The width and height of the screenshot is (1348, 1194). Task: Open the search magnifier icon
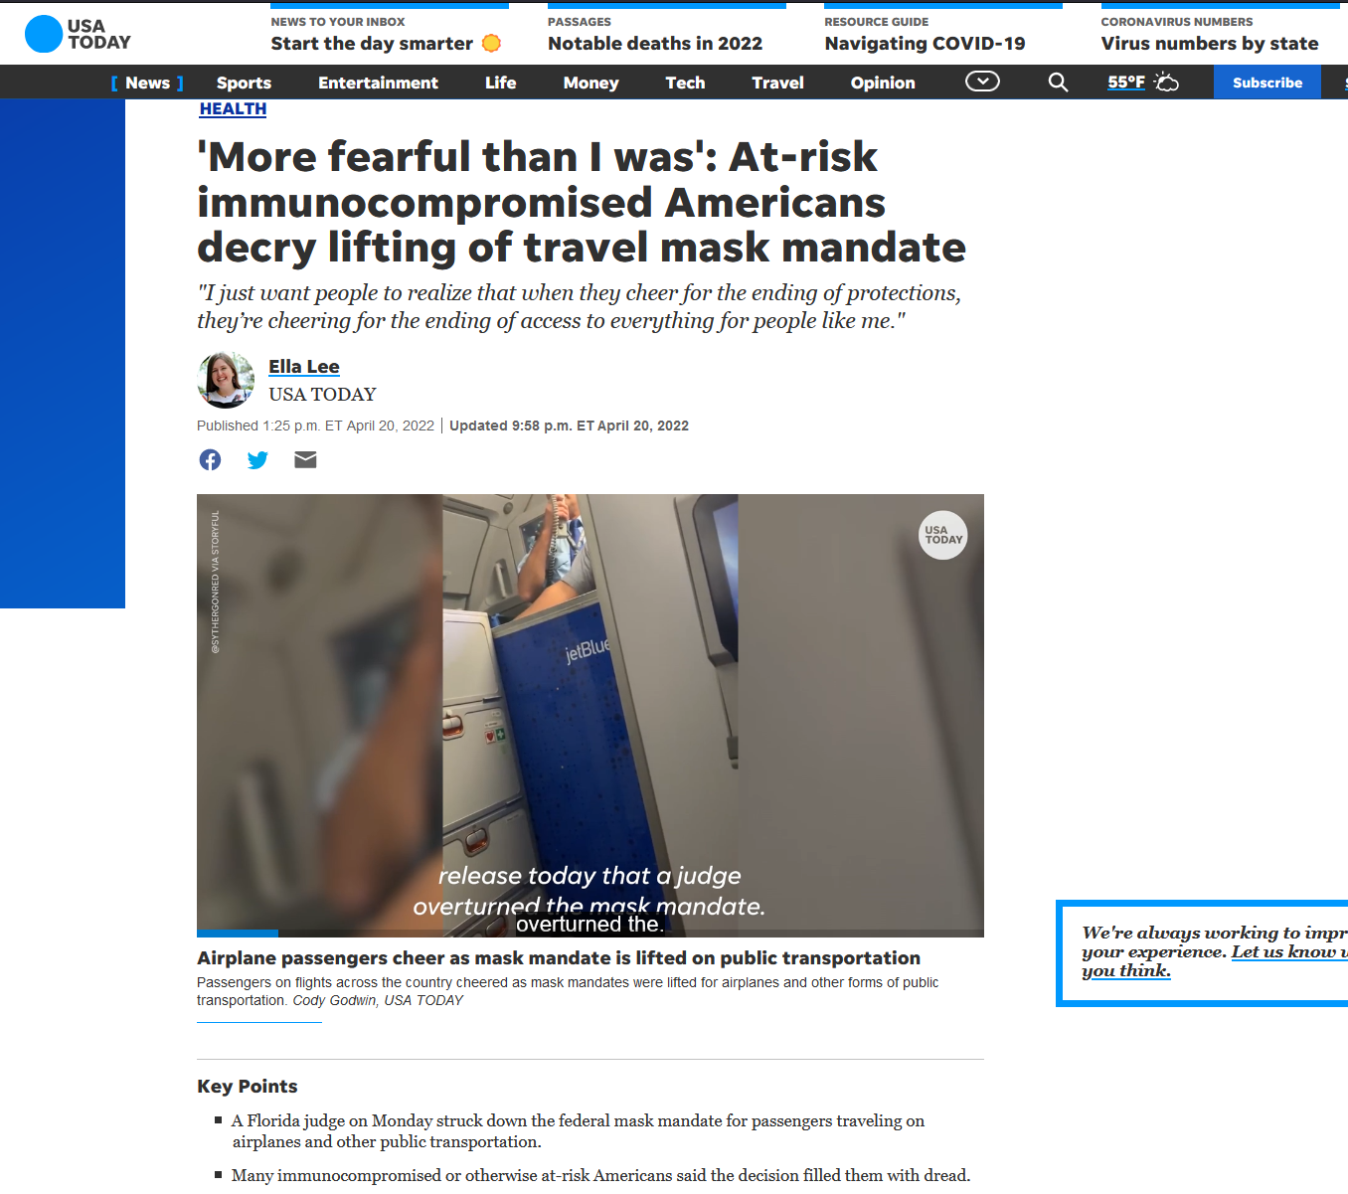[1058, 83]
